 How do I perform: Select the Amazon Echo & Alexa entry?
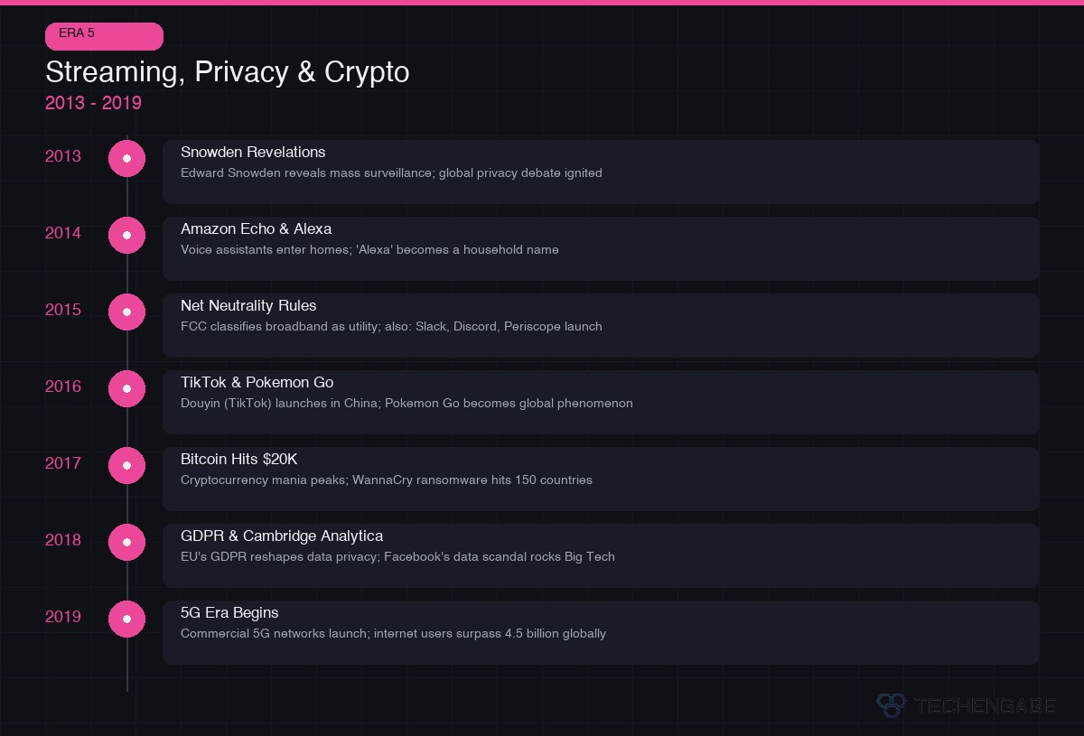coord(601,248)
